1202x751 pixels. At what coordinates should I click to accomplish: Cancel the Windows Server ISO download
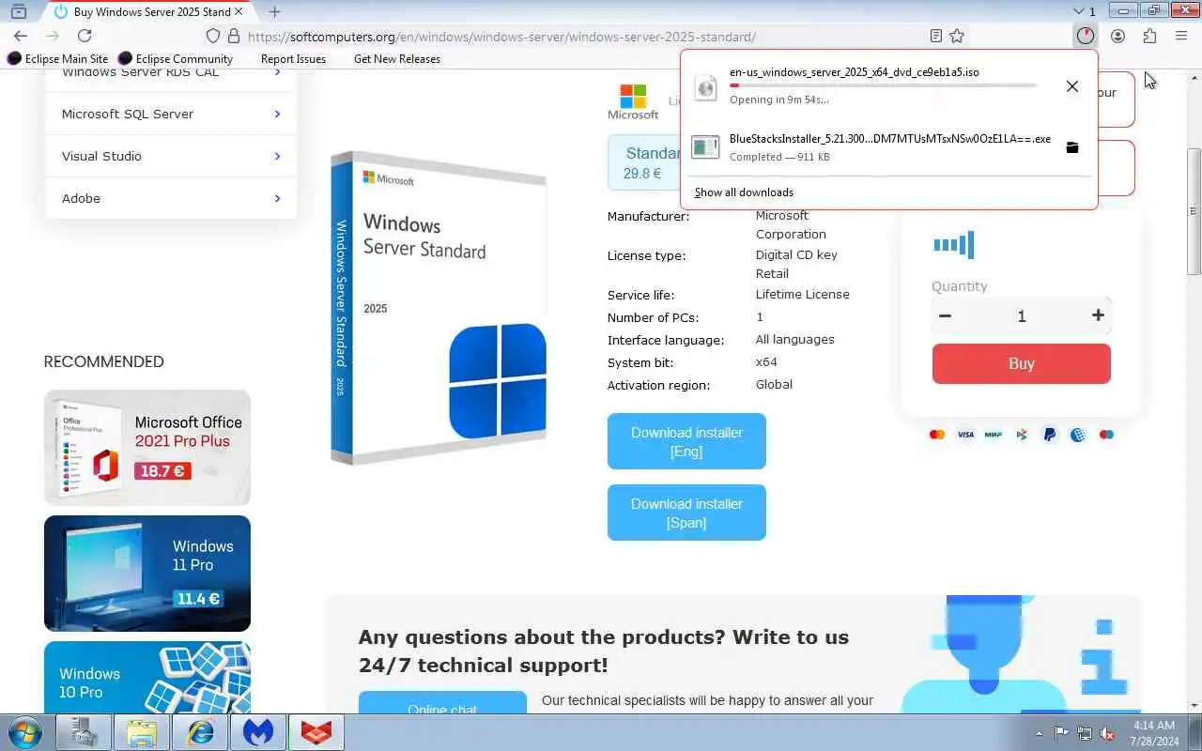pyautogui.click(x=1071, y=86)
